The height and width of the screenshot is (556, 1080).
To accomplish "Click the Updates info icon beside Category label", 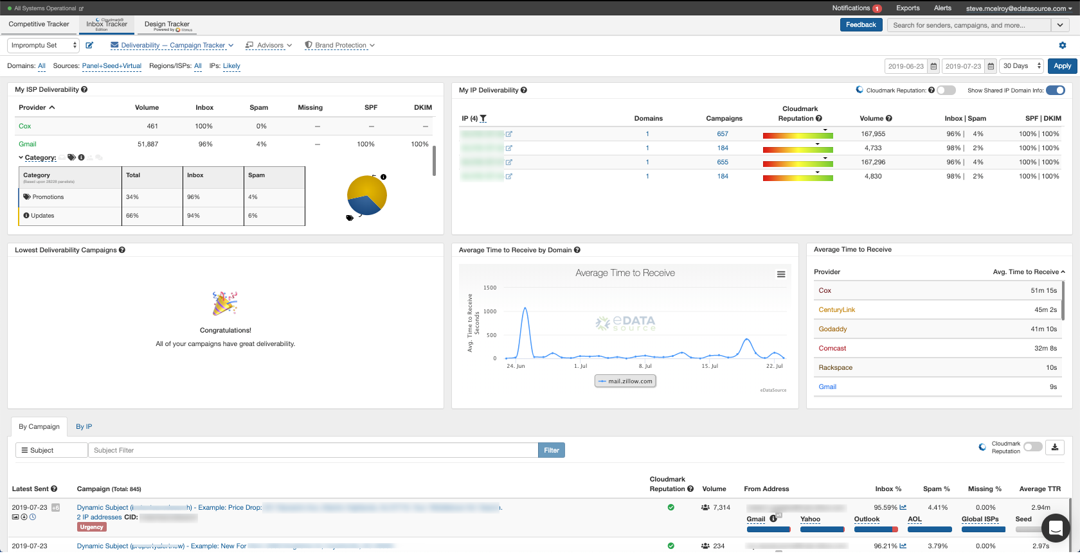I will tap(82, 157).
